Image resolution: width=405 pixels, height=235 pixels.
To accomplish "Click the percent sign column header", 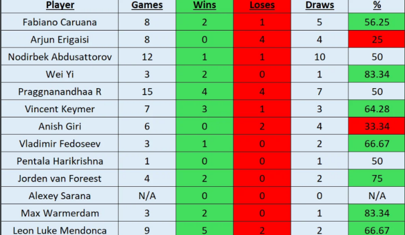I will [377, 6].
